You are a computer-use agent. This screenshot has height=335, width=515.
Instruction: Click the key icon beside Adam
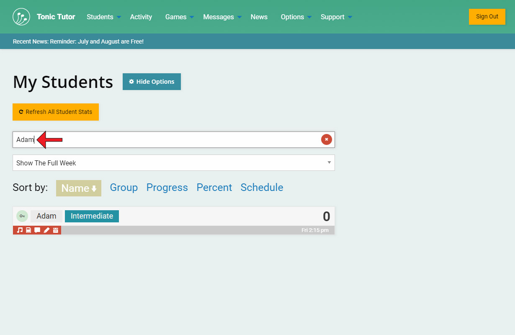(22, 216)
